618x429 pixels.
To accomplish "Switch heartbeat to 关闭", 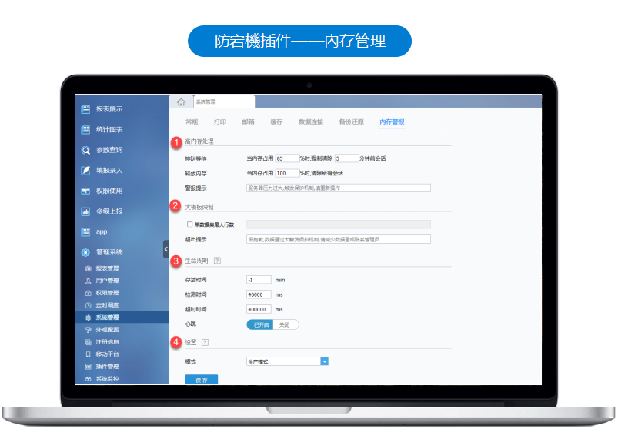I will click(x=286, y=324).
